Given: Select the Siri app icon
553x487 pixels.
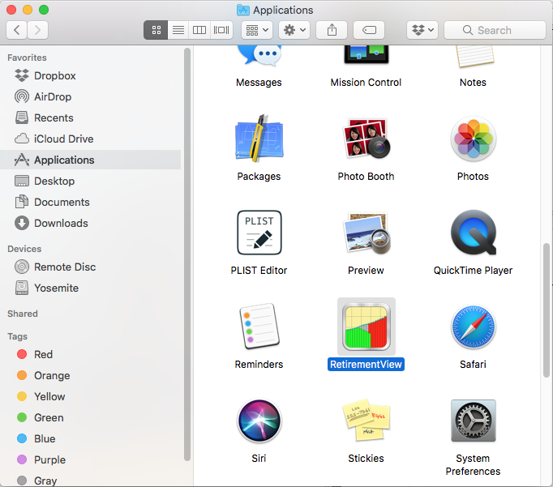Looking at the screenshot, I should pos(259,421).
